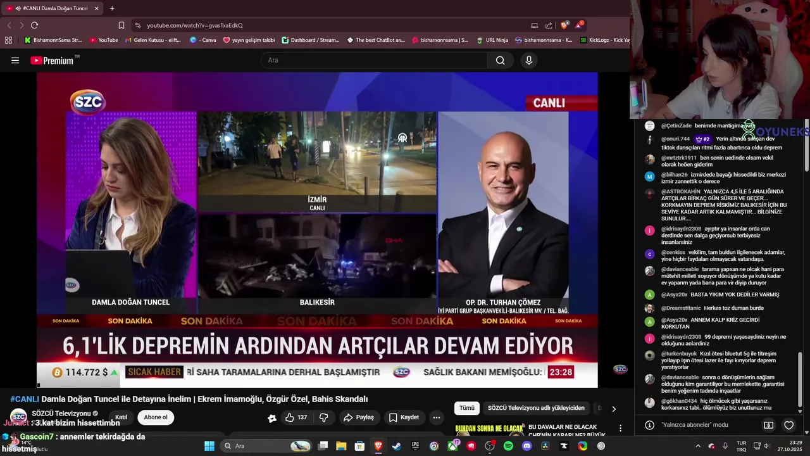The image size is (810, 456).
Task: Show next chips with right chevron
Action: click(x=613, y=408)
